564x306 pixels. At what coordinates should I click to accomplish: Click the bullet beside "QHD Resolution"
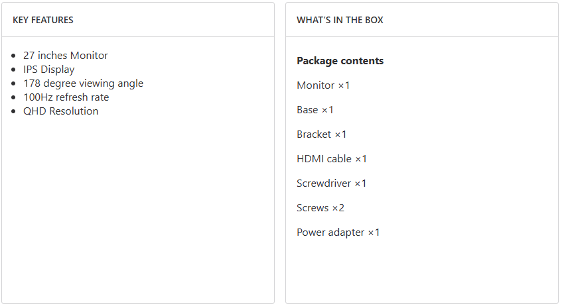click(x=15, y=112)
